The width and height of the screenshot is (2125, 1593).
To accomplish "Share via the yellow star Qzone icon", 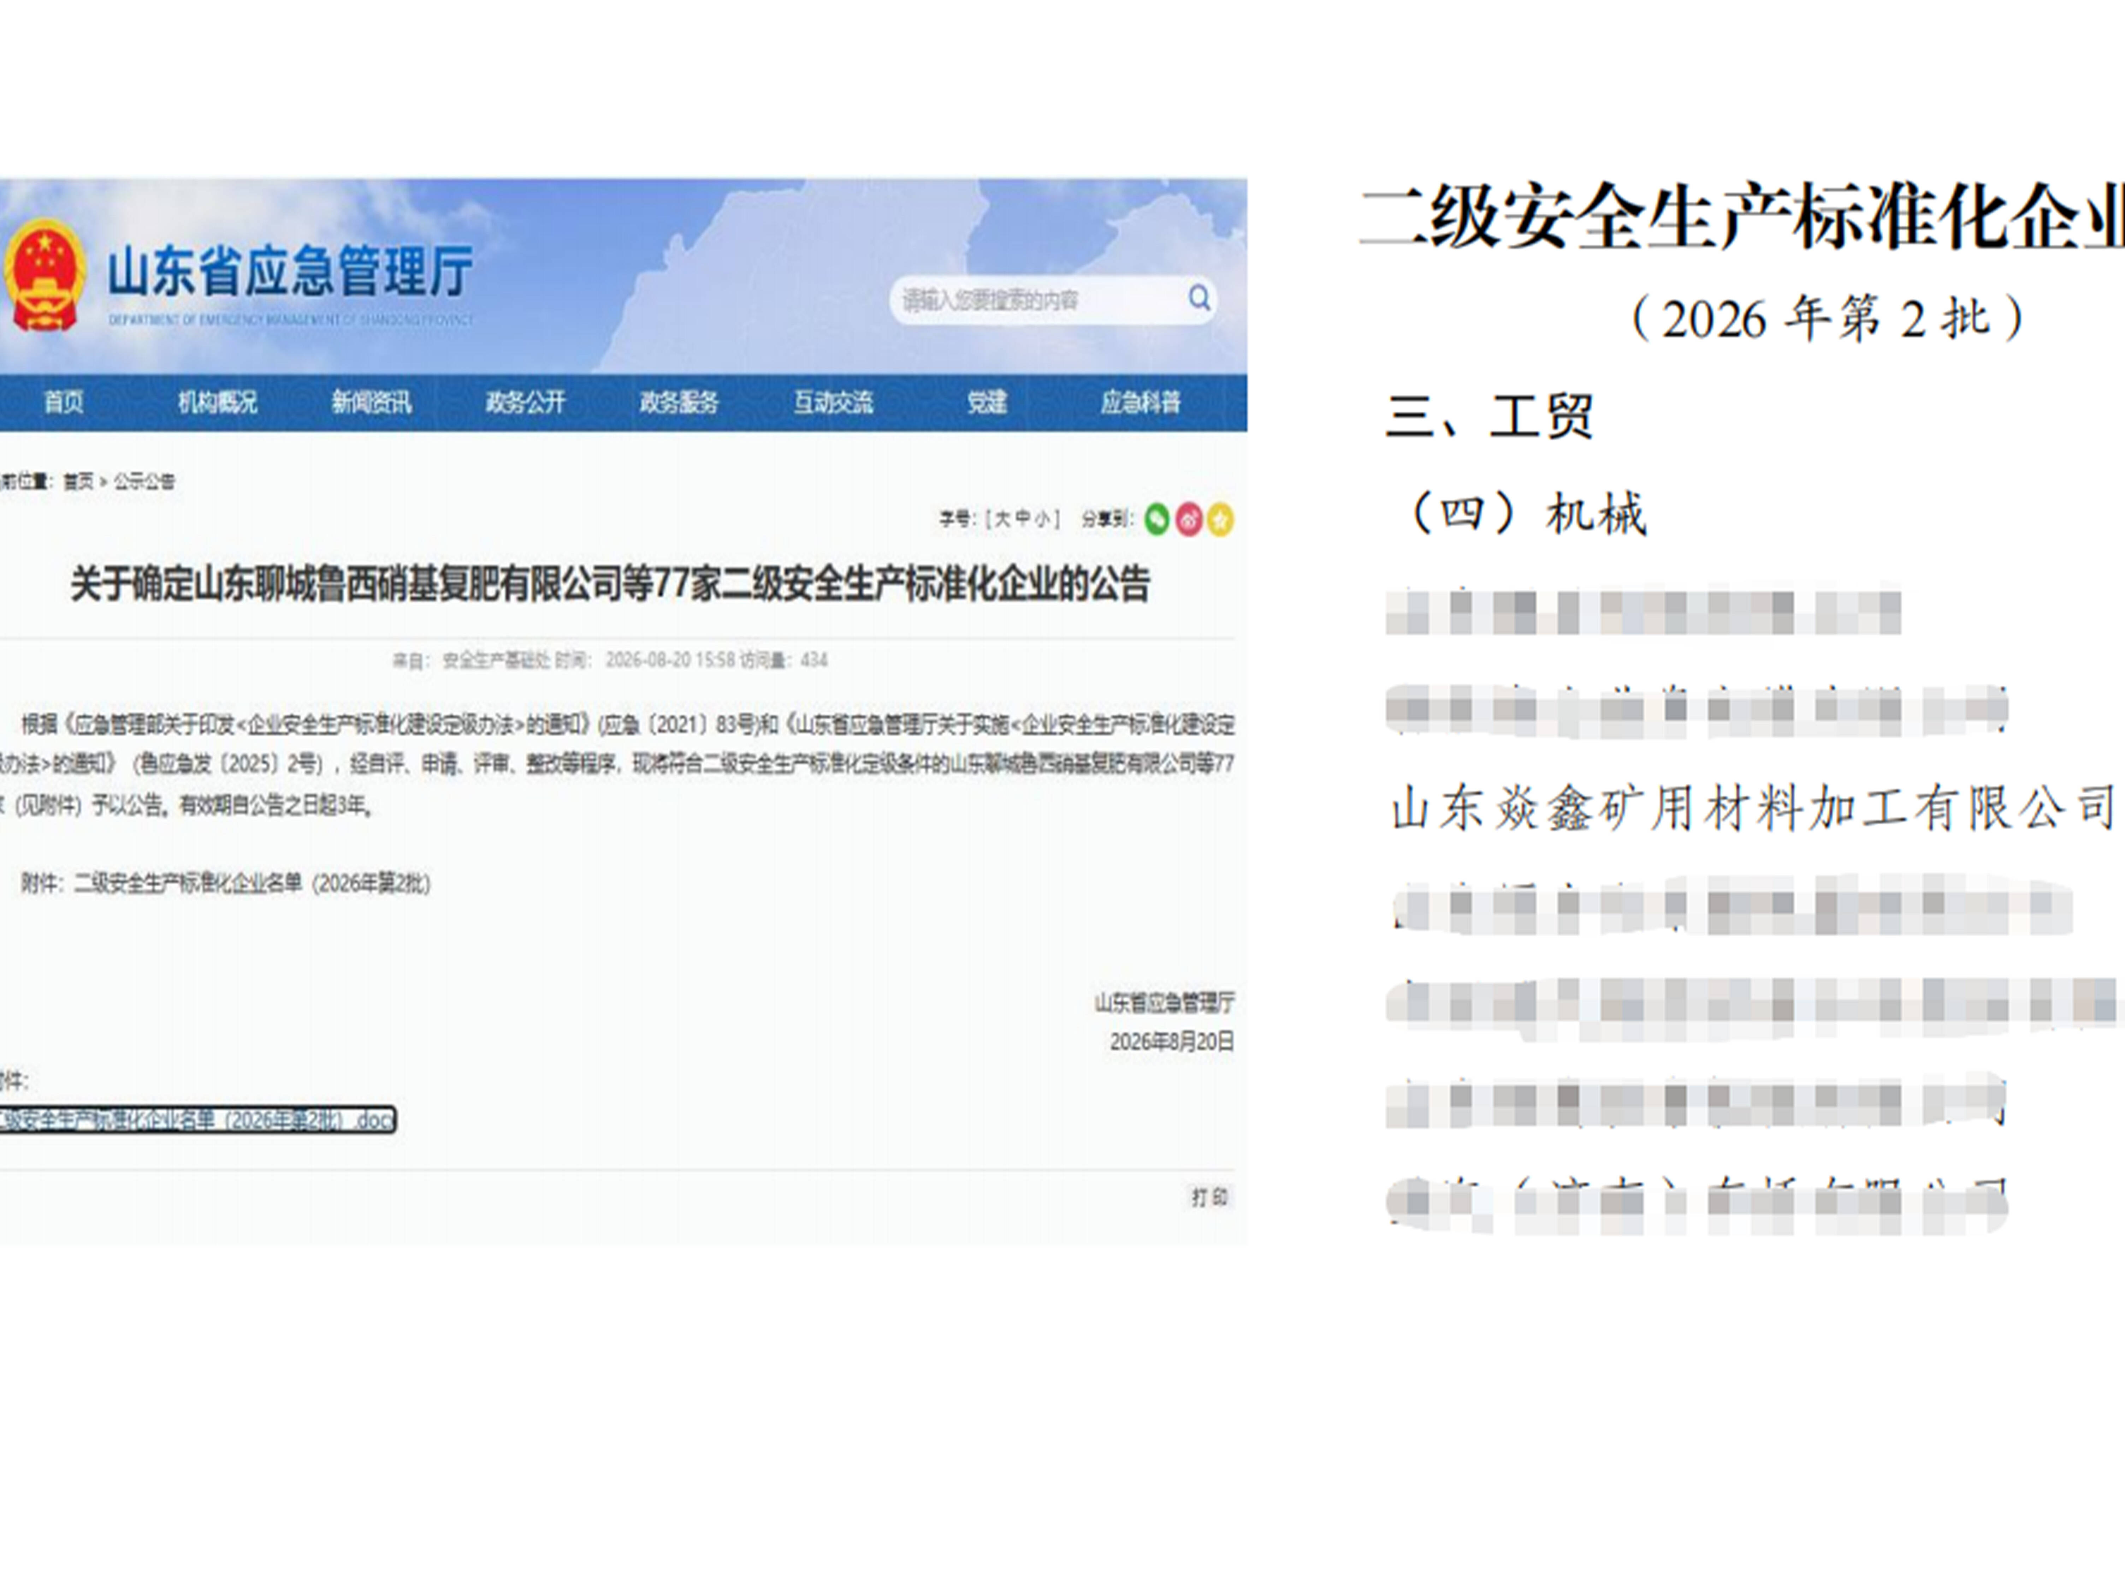I will 1220,519.
